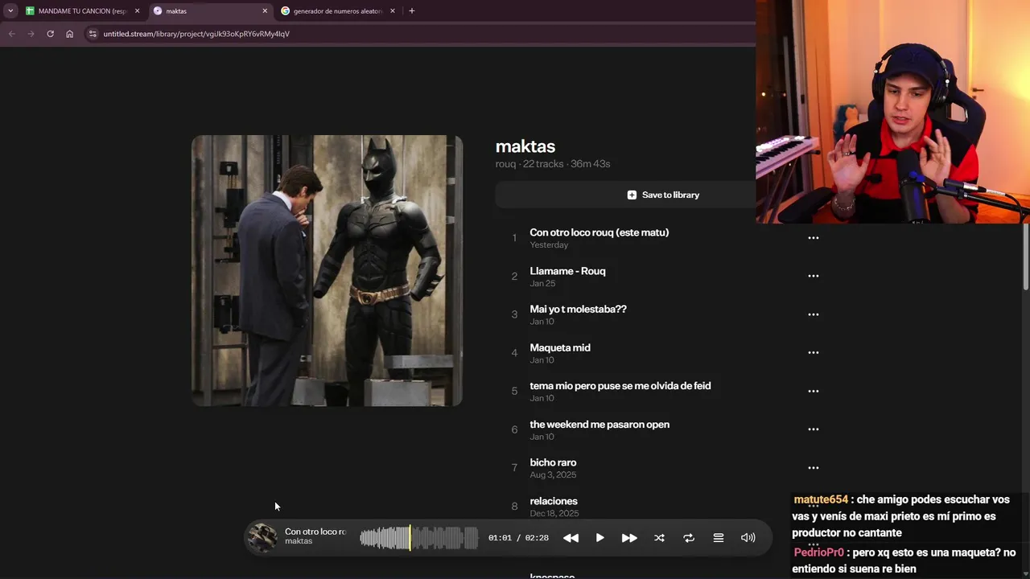Play track bicho raro

553,462
